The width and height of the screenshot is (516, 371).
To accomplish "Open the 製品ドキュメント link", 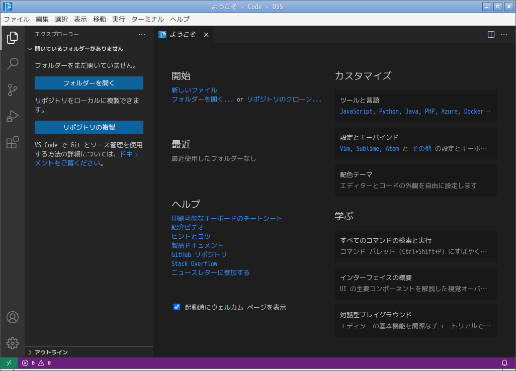I will pos(197,245).
